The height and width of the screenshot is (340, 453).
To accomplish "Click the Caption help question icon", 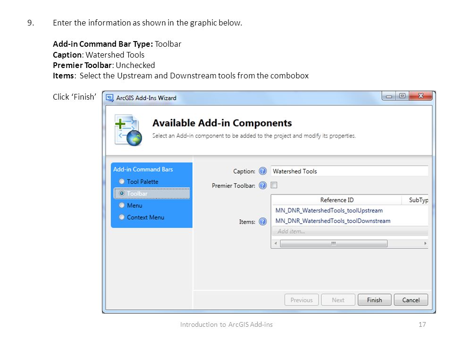I will (x=263, y=171).
